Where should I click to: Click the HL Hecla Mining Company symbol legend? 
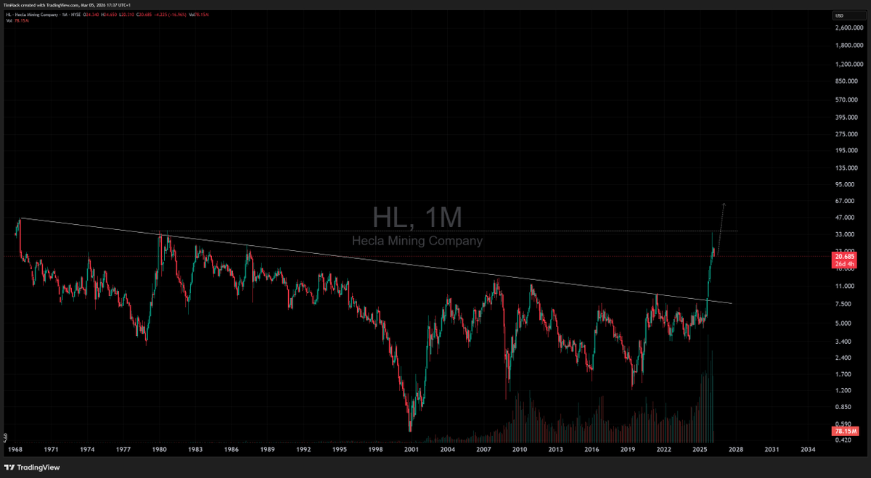[x=42, y=15]
